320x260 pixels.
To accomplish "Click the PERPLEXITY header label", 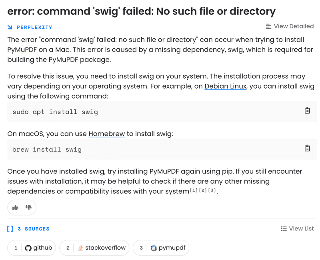I will coord(34,27).
